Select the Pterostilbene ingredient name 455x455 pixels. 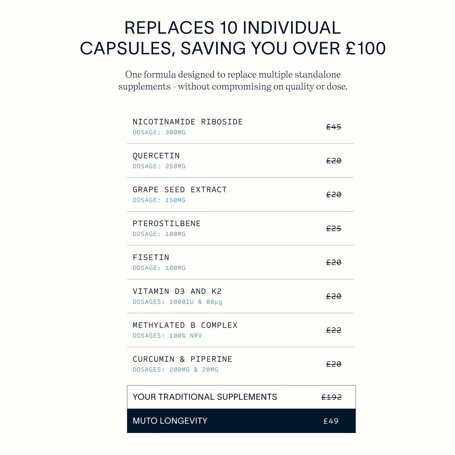167,223
